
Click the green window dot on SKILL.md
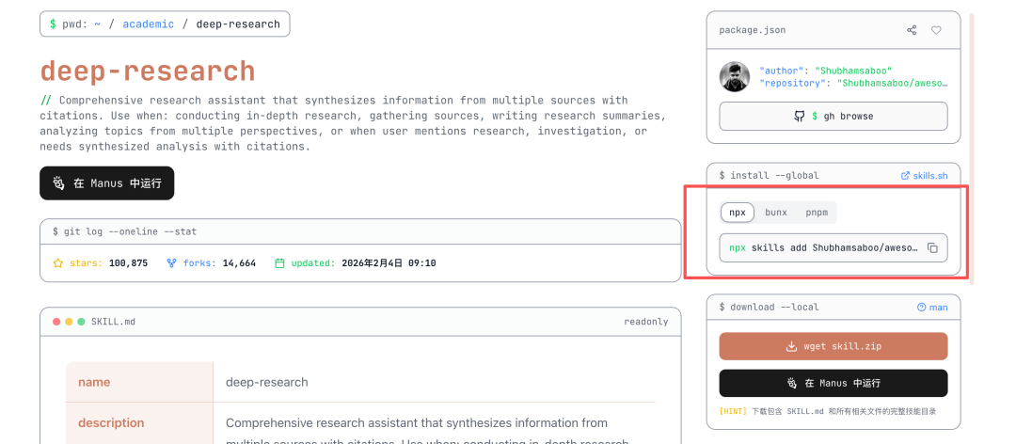click(81, 322)
